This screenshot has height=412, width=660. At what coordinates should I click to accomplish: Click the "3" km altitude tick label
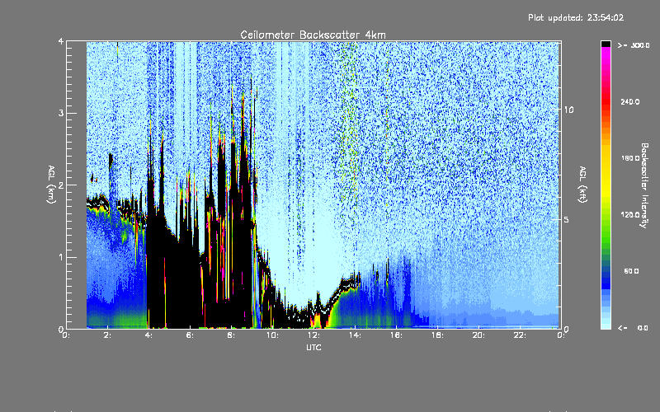(61, 114)
